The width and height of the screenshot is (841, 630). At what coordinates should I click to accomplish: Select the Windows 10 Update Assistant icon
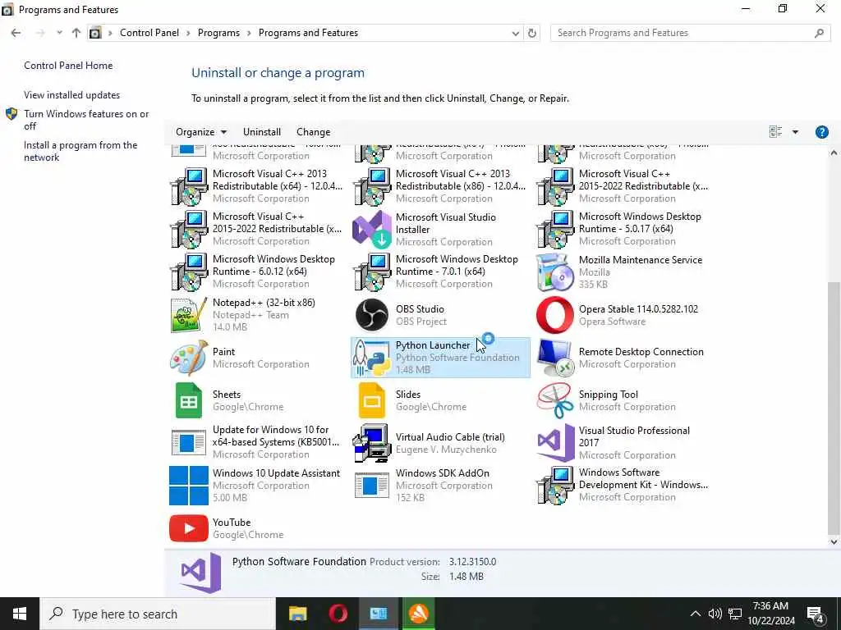click(x=188, y=486)
